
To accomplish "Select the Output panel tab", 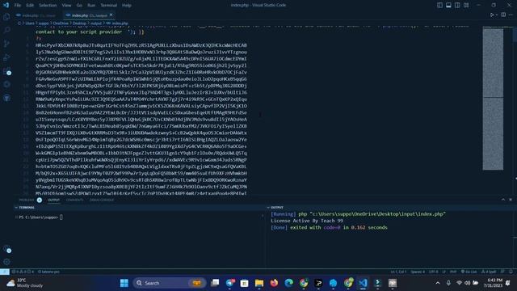I will pyautogui.click(x=54, y=200).
